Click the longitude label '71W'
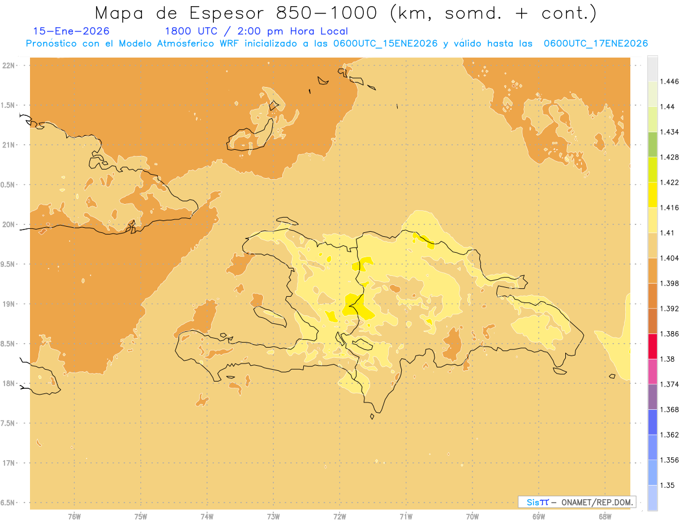Screen dimensions: 679x524 click(x=406, y=517)
